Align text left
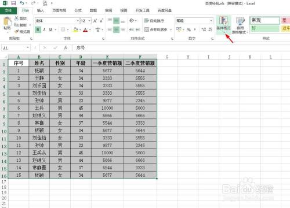 110,29
